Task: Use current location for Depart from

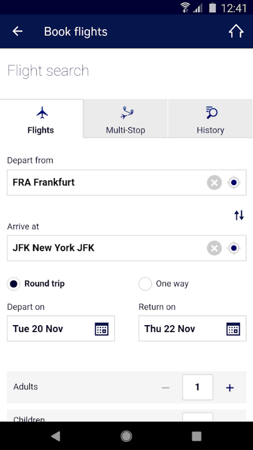Action: (x=234, y=183)
